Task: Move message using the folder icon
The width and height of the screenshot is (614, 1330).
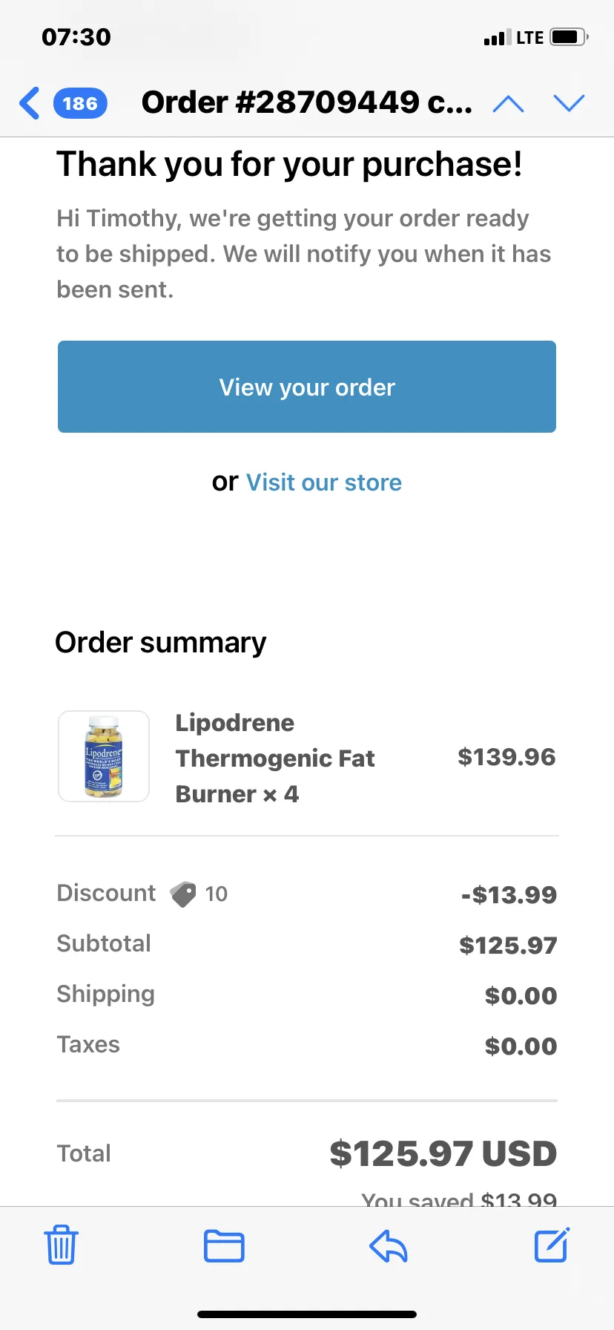Action: [224, 1245]
